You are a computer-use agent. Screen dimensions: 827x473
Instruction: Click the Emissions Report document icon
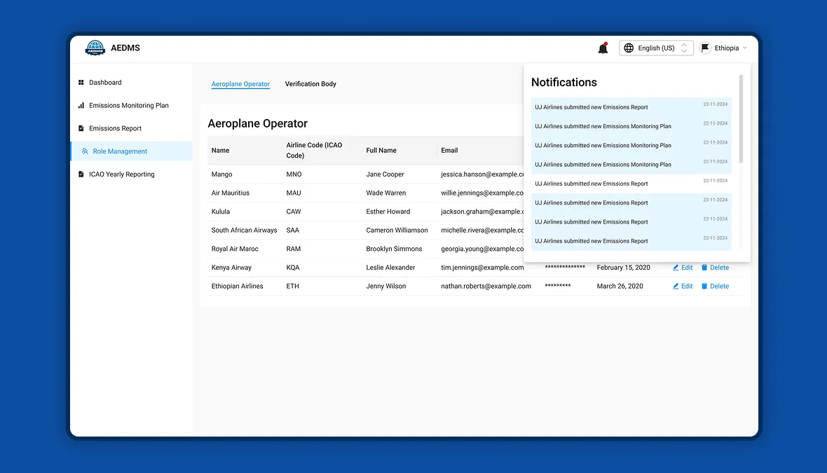click(81, 128)
